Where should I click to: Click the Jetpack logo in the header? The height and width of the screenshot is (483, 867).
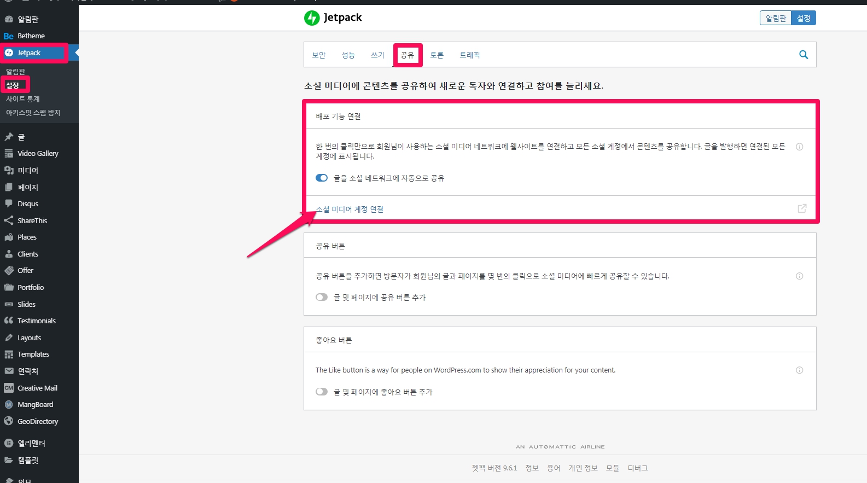(x=333, y=18)
